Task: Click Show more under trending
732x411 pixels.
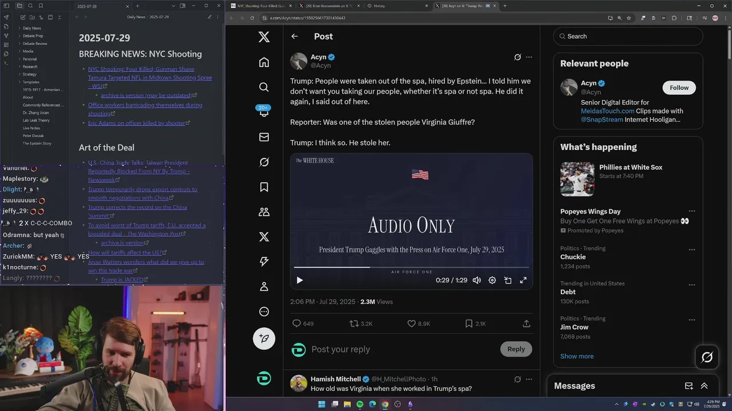Action: pos(576,356)
